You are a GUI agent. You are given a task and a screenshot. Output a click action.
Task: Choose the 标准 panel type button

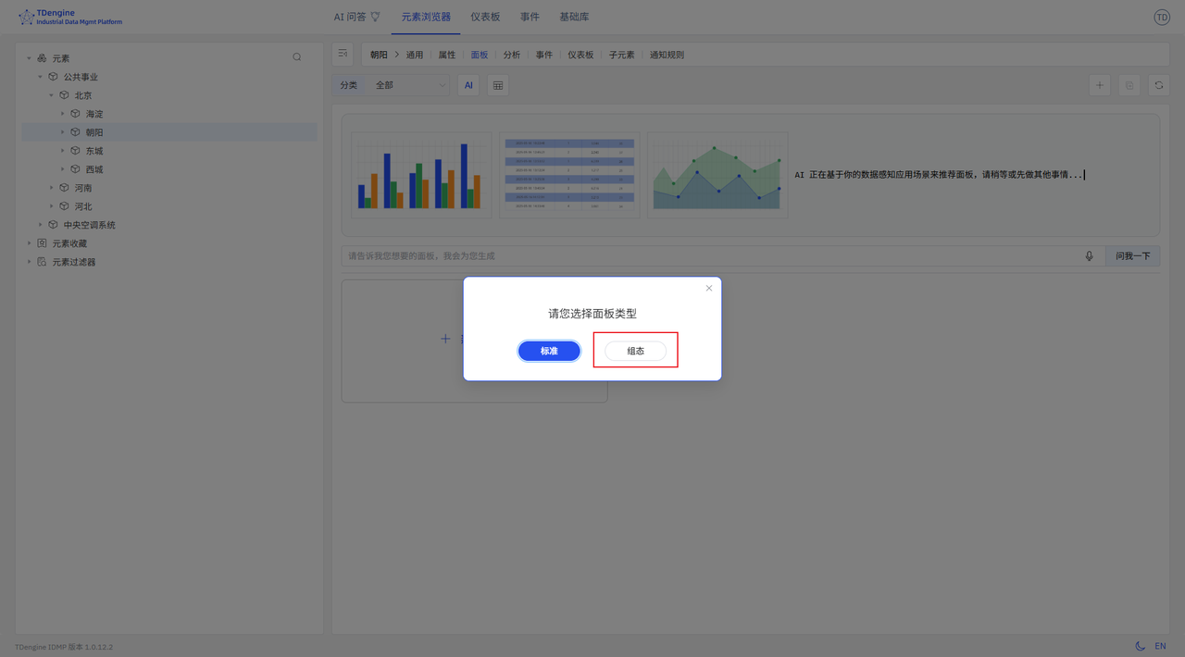tap(549, 352)
